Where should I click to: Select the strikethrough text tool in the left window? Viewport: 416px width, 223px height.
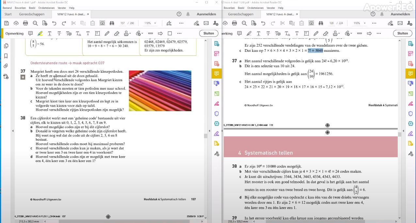(x=59, y=33)
